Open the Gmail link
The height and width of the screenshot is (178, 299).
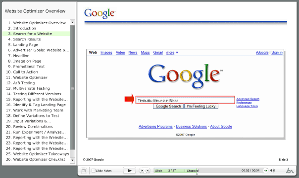158,52
